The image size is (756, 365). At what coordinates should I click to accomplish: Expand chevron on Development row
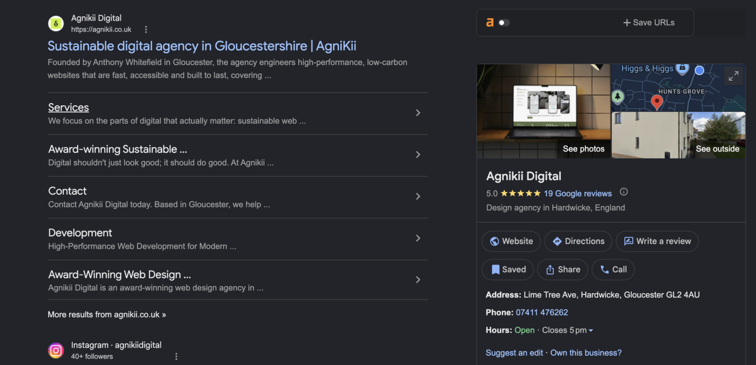click(418, 238)
